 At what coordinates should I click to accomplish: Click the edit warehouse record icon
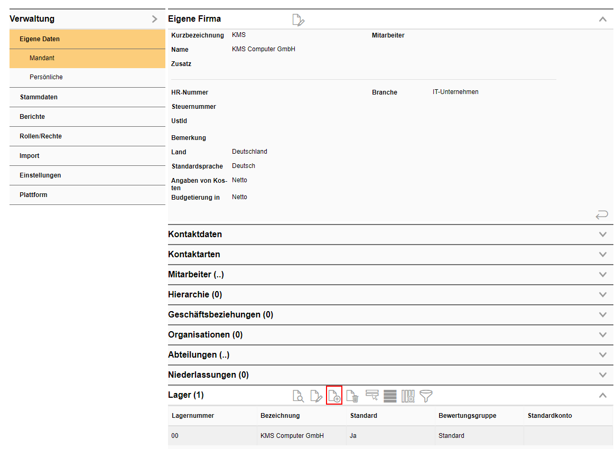tap(316, 396)
